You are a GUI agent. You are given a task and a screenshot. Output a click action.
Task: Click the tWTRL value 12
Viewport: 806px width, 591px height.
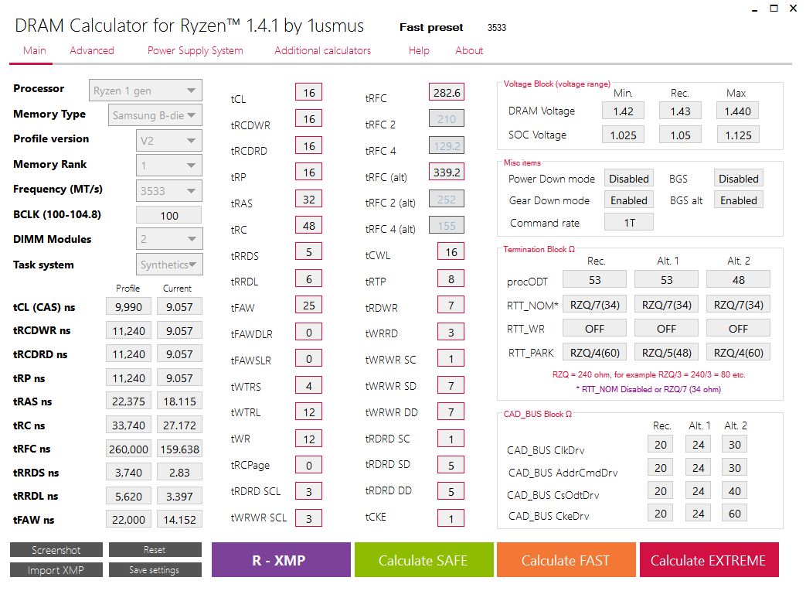309,412
